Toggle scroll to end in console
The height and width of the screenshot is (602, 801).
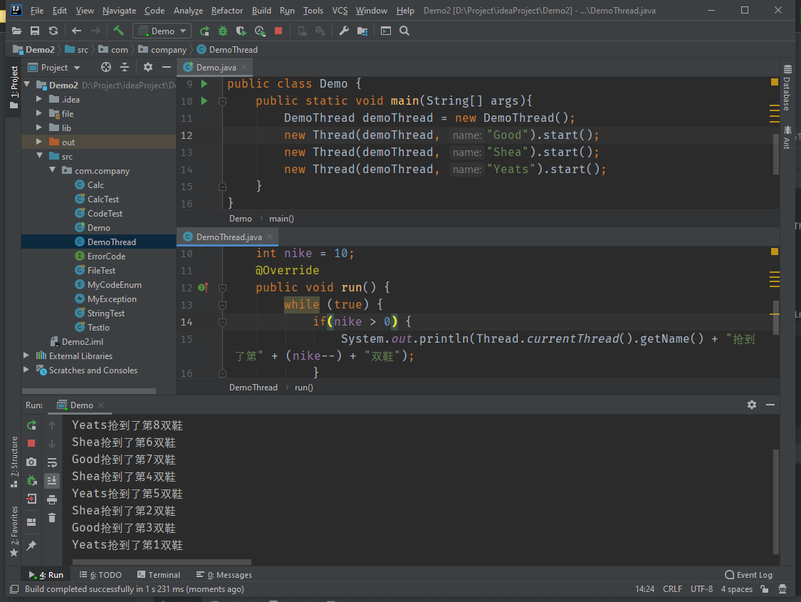pos(52,480)
